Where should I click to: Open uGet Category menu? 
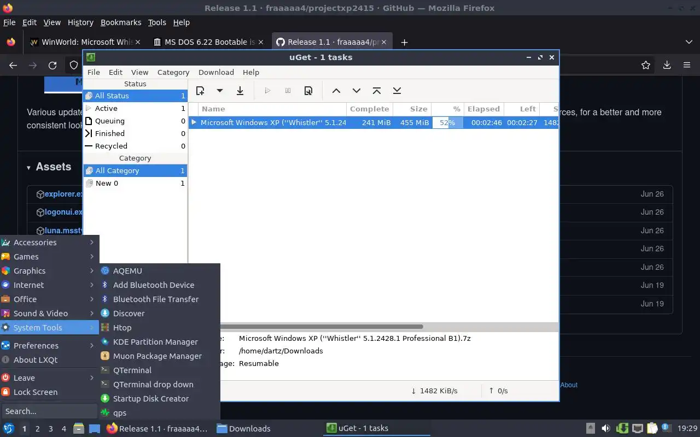(173, 72)
